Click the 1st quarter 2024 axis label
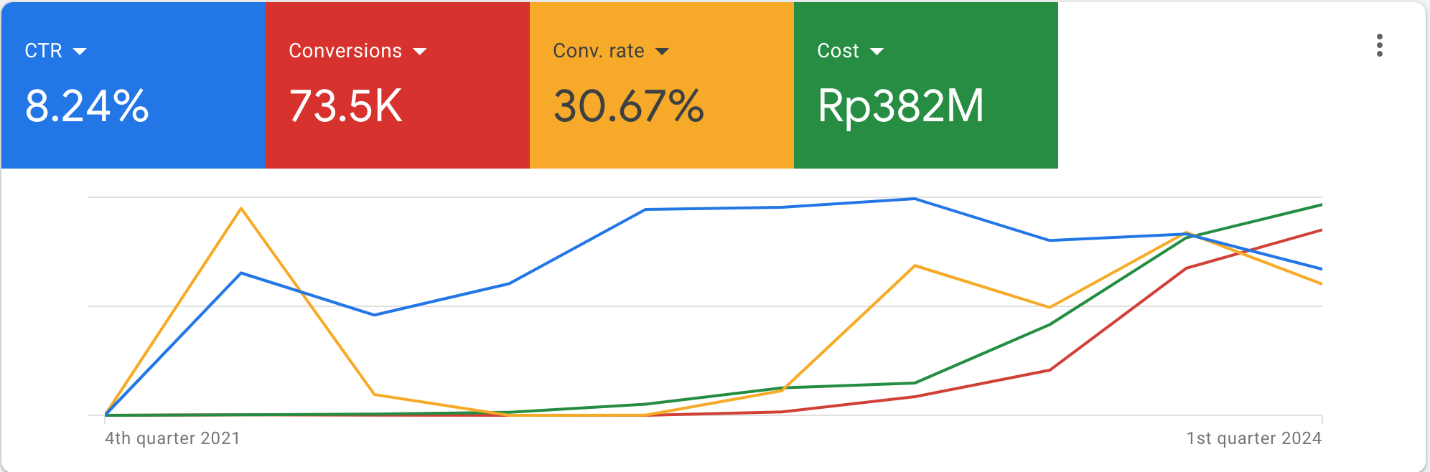This screenshot has width=1430, height=472. click(x=1253, y=438)
